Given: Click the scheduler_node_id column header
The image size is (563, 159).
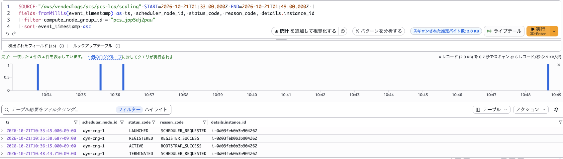Looking at the screenshot, I should [100, 122].
